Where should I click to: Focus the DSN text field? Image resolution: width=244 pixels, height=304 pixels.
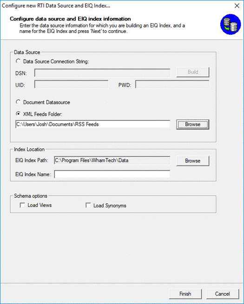(x=102, y=73)
